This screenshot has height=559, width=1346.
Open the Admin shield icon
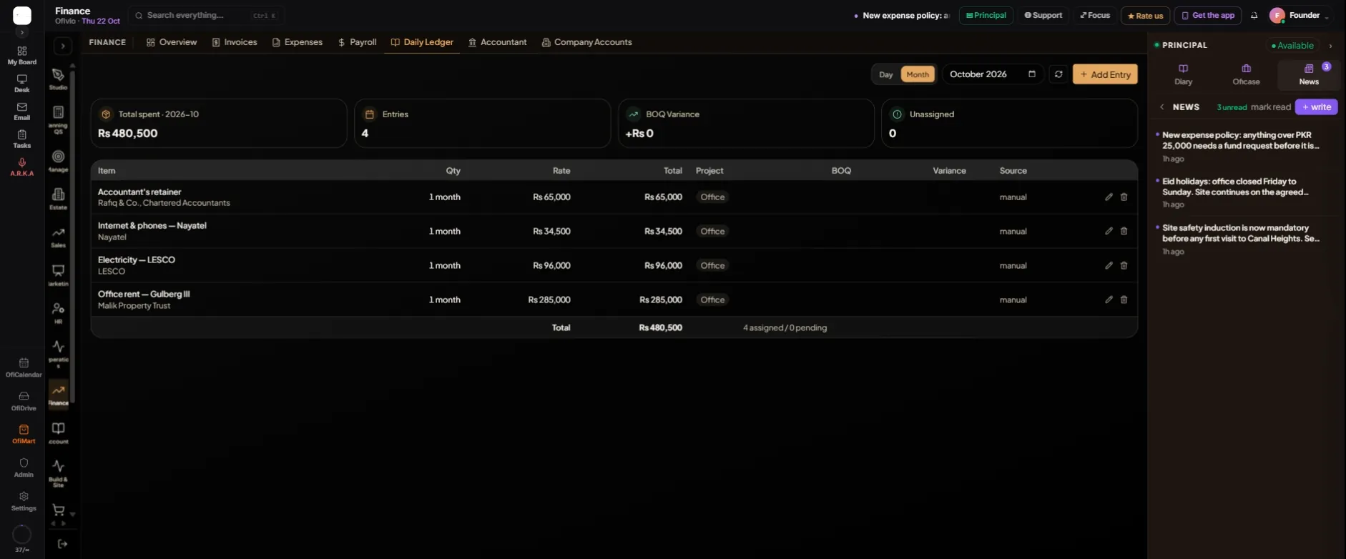pos(24,468)
